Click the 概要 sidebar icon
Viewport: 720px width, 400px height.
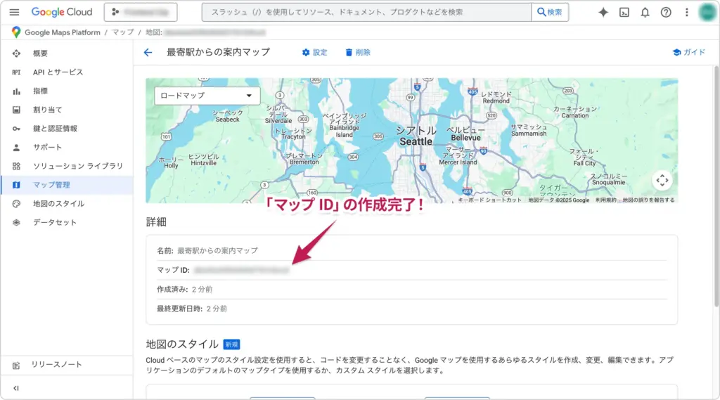pyautogui.click(x=16, y=53)
